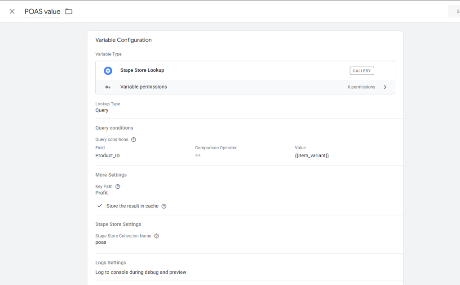Click the Product_ID field value

107,155
